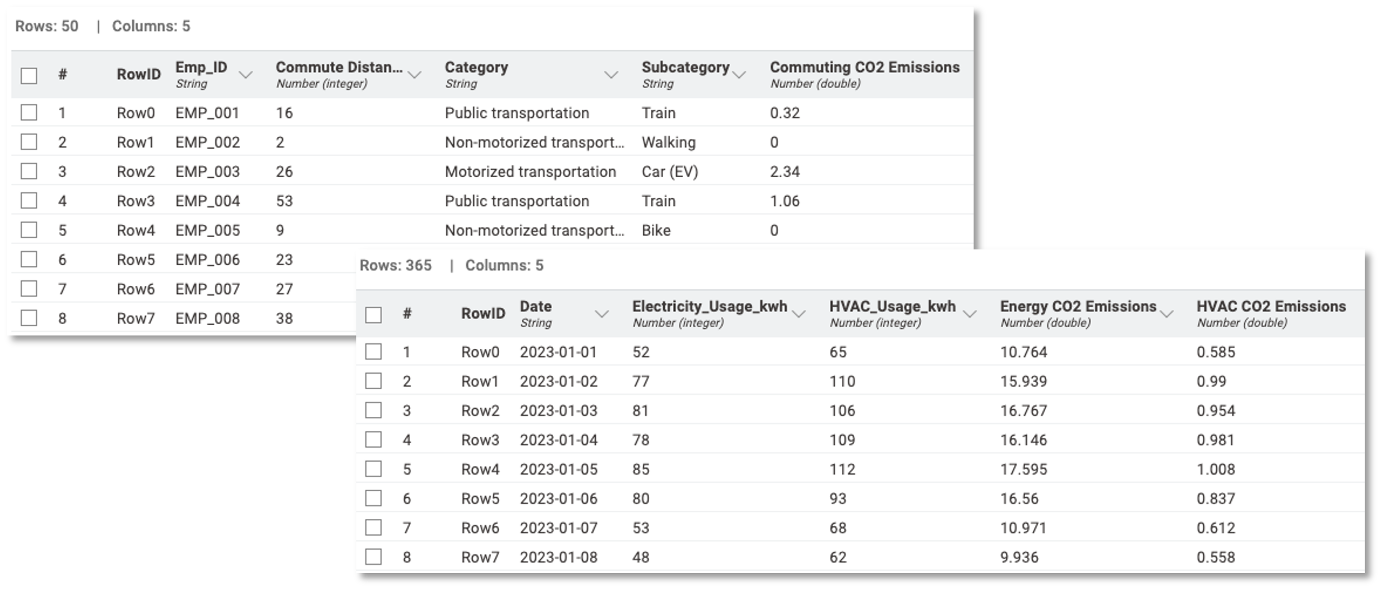Image resolution: width=1380 pixels, height=589 pixels.
Task: Check the box for the 2023-01-05 row
Action: [x=373, y=469]
